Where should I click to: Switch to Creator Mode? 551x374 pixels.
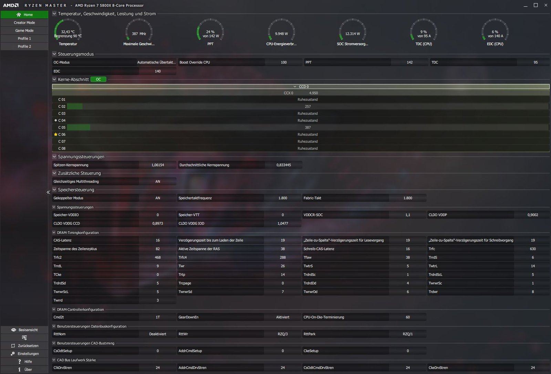click(x=24, y=22)
